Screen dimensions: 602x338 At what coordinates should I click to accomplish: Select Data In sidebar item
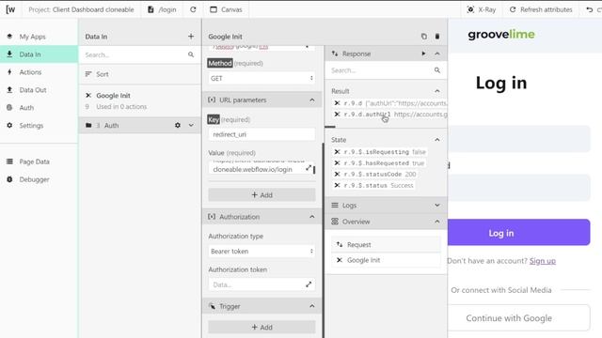pos(39,54)
